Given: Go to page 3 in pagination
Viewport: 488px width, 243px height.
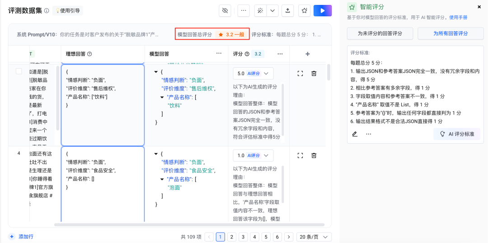Looking at the screenshot, I should point(243,237).
